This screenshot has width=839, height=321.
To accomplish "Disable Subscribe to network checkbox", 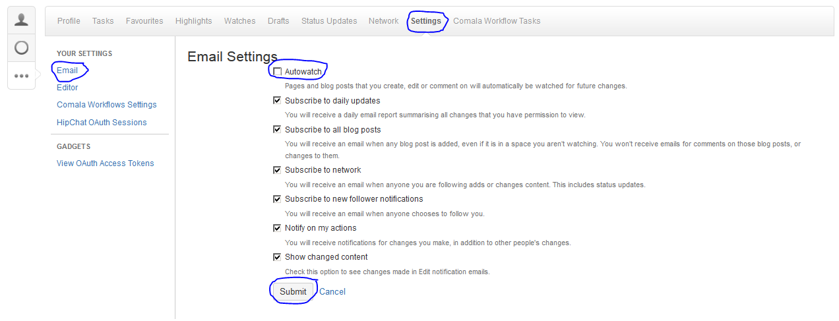I will click(277, 170).
